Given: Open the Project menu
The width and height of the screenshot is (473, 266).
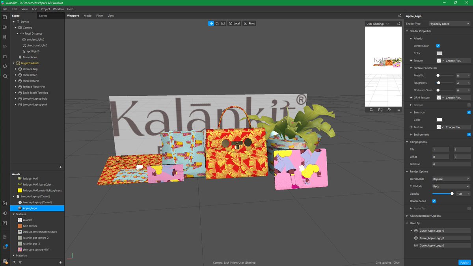Looking at the screenshot, I should point(45,9).
